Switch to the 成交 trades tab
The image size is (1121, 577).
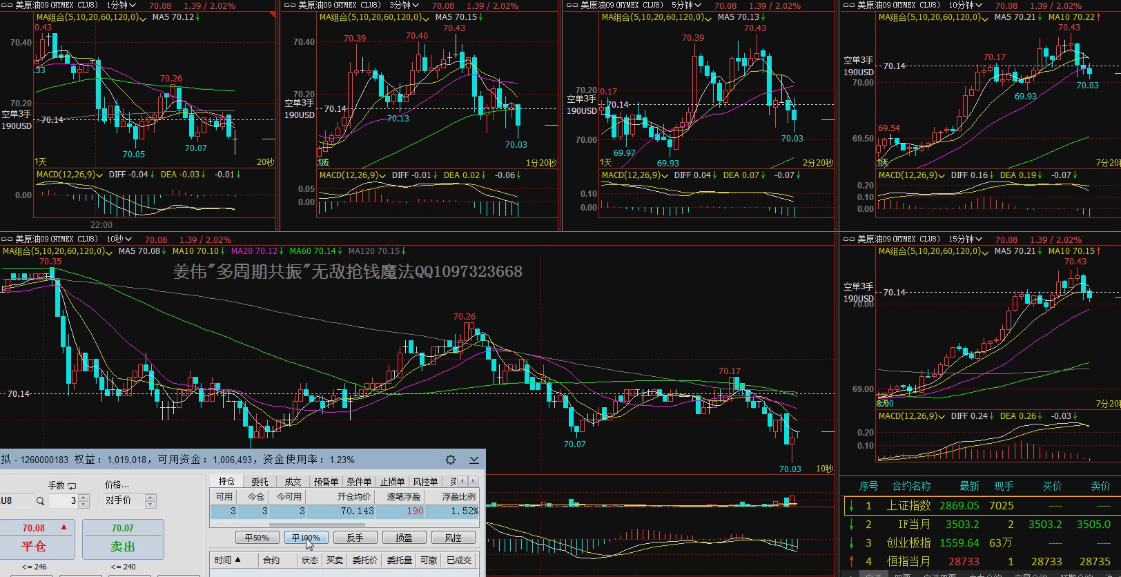pos(293,482)
